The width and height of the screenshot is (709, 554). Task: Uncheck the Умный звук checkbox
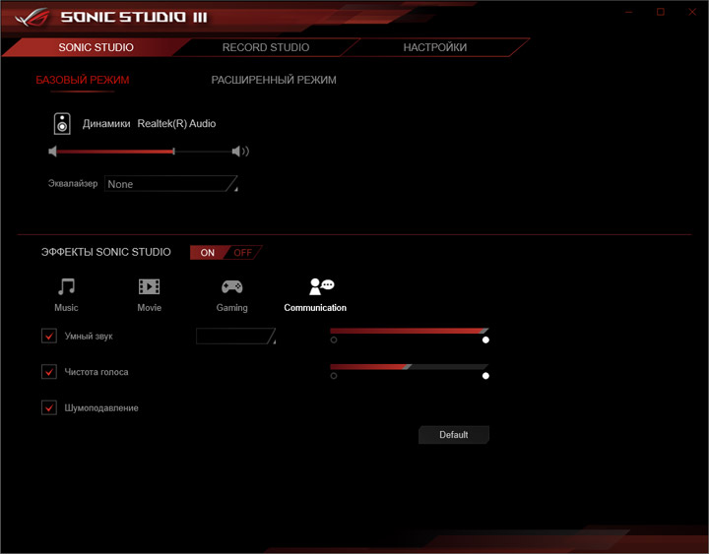49,337
